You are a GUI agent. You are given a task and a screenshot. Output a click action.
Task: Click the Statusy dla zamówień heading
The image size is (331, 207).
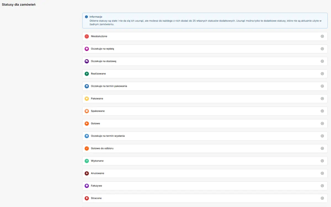click(x=19, y=5)
